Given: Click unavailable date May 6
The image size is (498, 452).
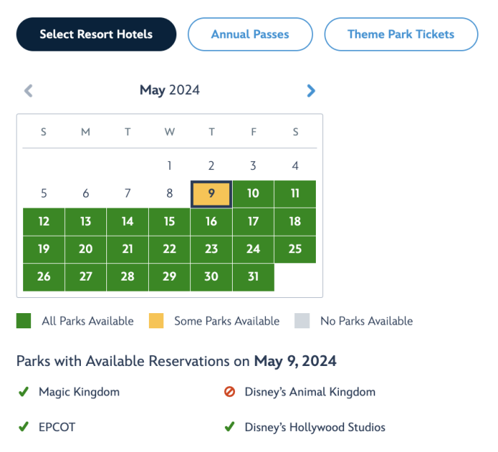Looking at the screenshot, I should click(x=86, y=194).
